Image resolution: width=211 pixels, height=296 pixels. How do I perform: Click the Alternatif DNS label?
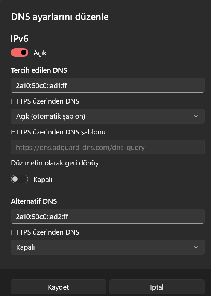tap(34, 201)
